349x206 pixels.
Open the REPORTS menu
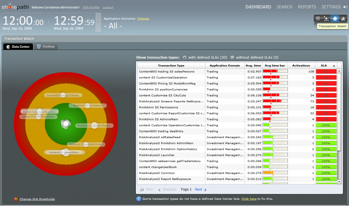click(x=307, y=7)
